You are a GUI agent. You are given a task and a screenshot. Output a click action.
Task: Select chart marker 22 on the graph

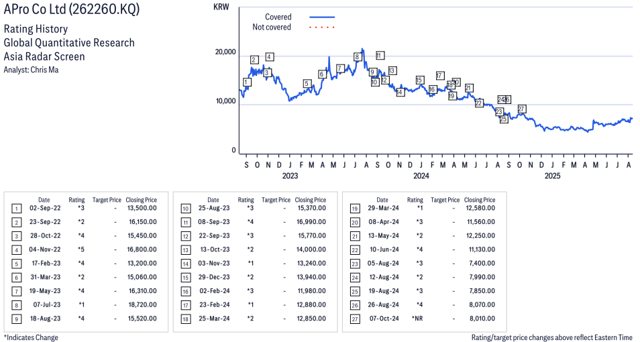(x=479, y=104)
